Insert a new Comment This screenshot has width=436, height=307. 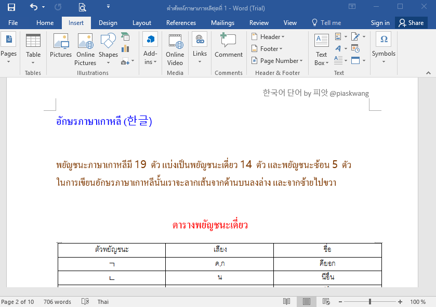pos(229,46)
